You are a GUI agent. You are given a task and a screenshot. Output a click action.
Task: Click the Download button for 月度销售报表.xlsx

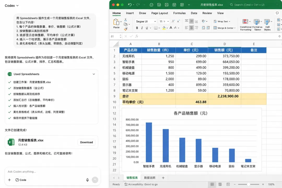(86, 142)
